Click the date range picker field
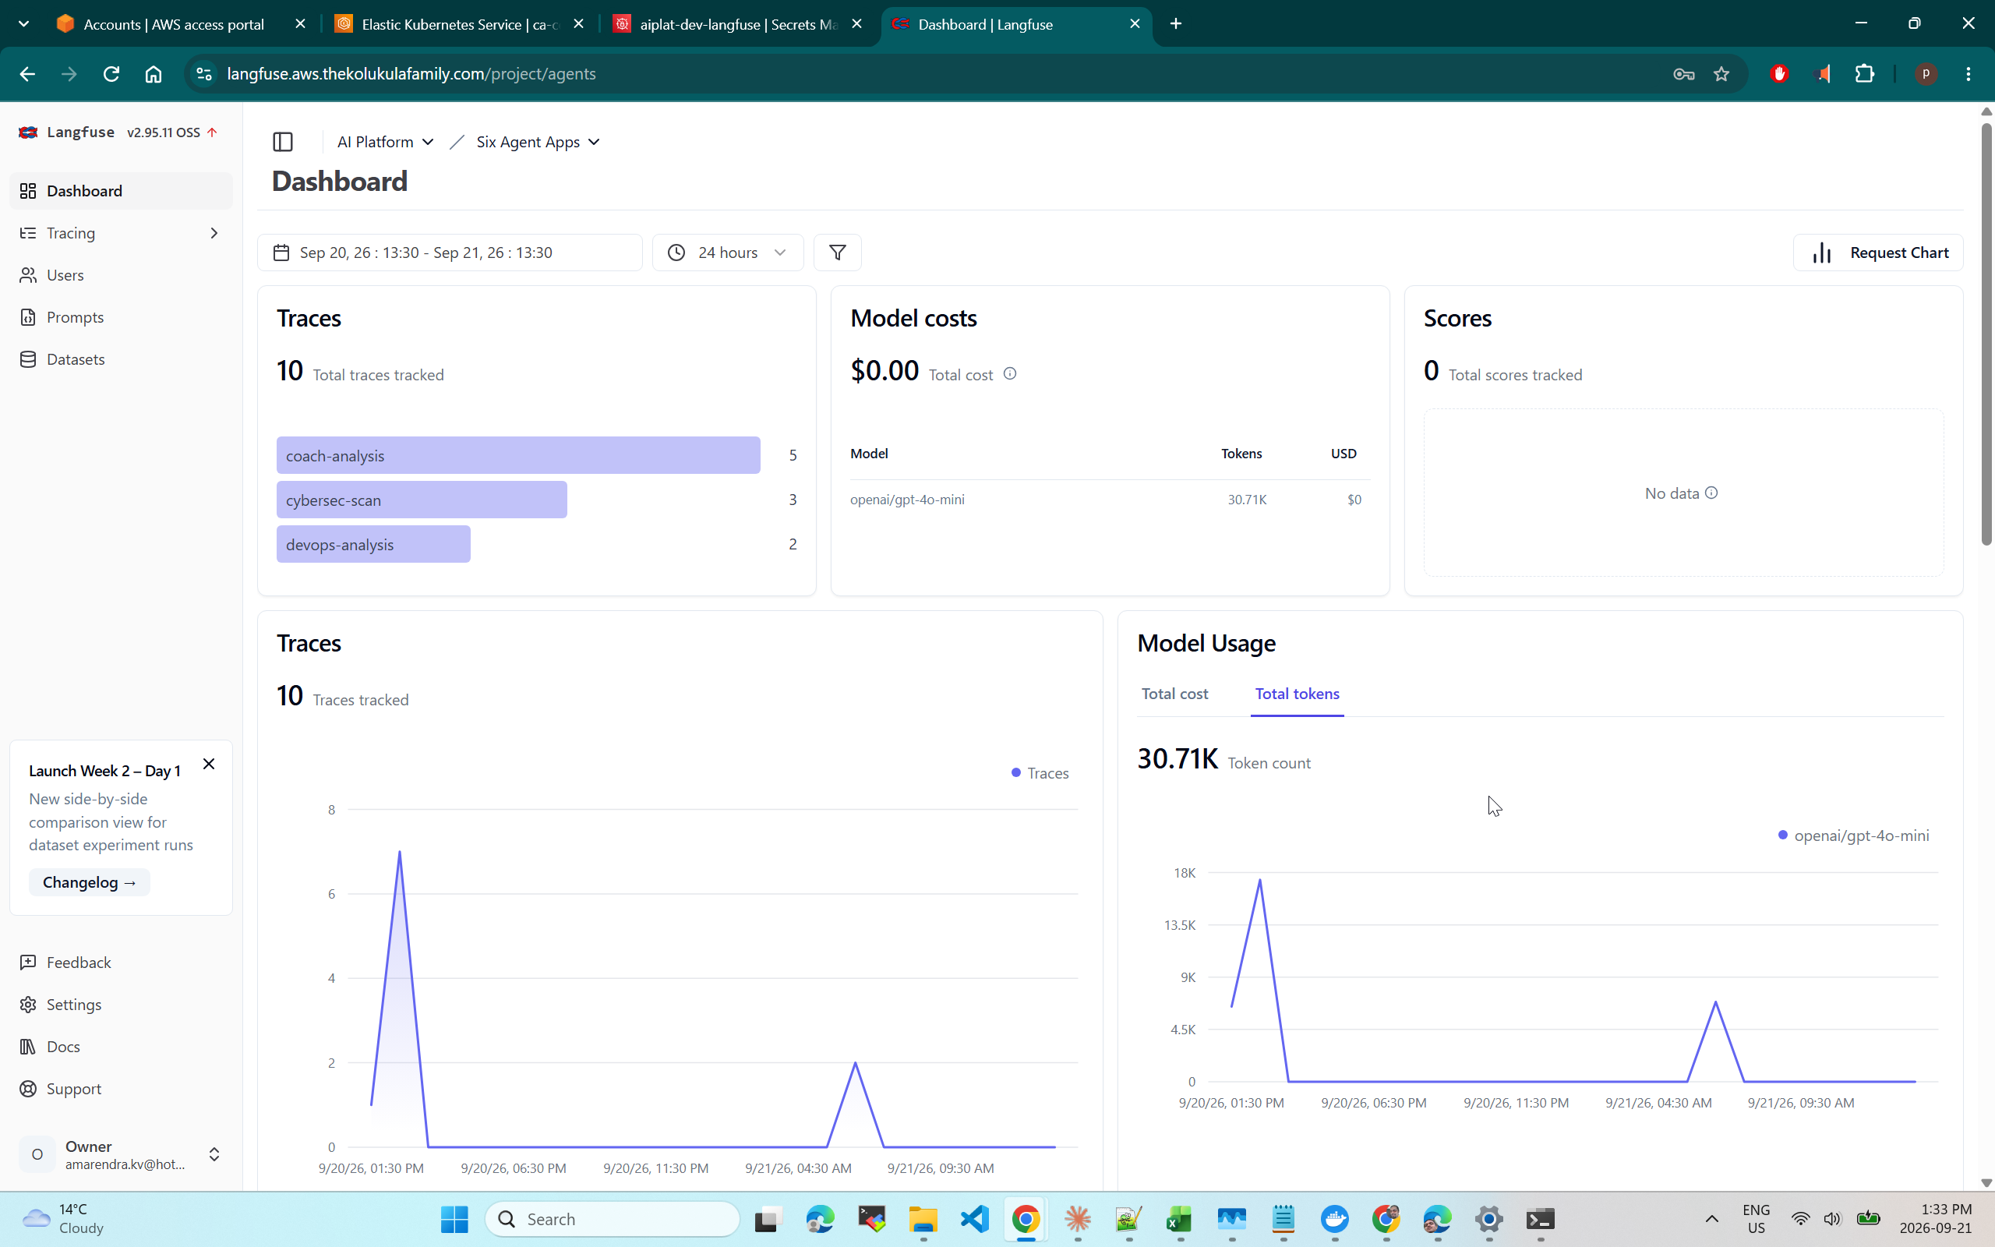This screenshot has width=1995, height=1247. [450, 253]
